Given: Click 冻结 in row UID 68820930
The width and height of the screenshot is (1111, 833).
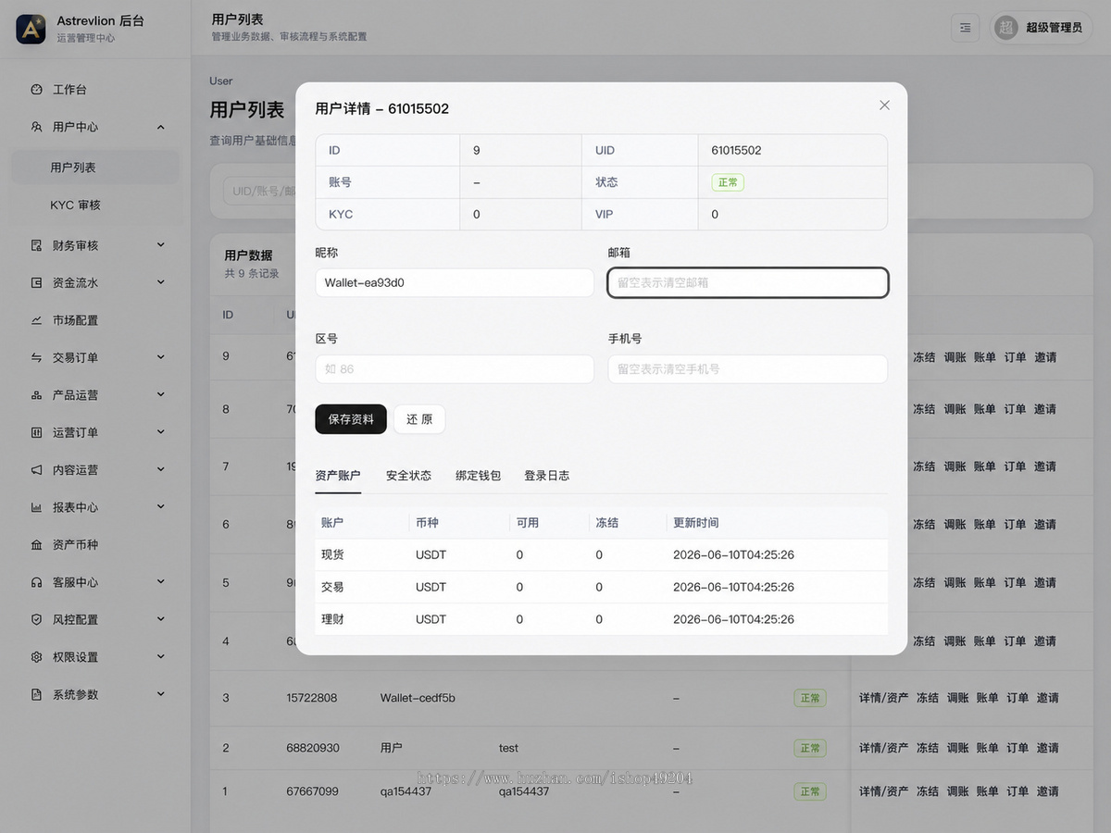Looking at the screenshot, I should point(928,748).
